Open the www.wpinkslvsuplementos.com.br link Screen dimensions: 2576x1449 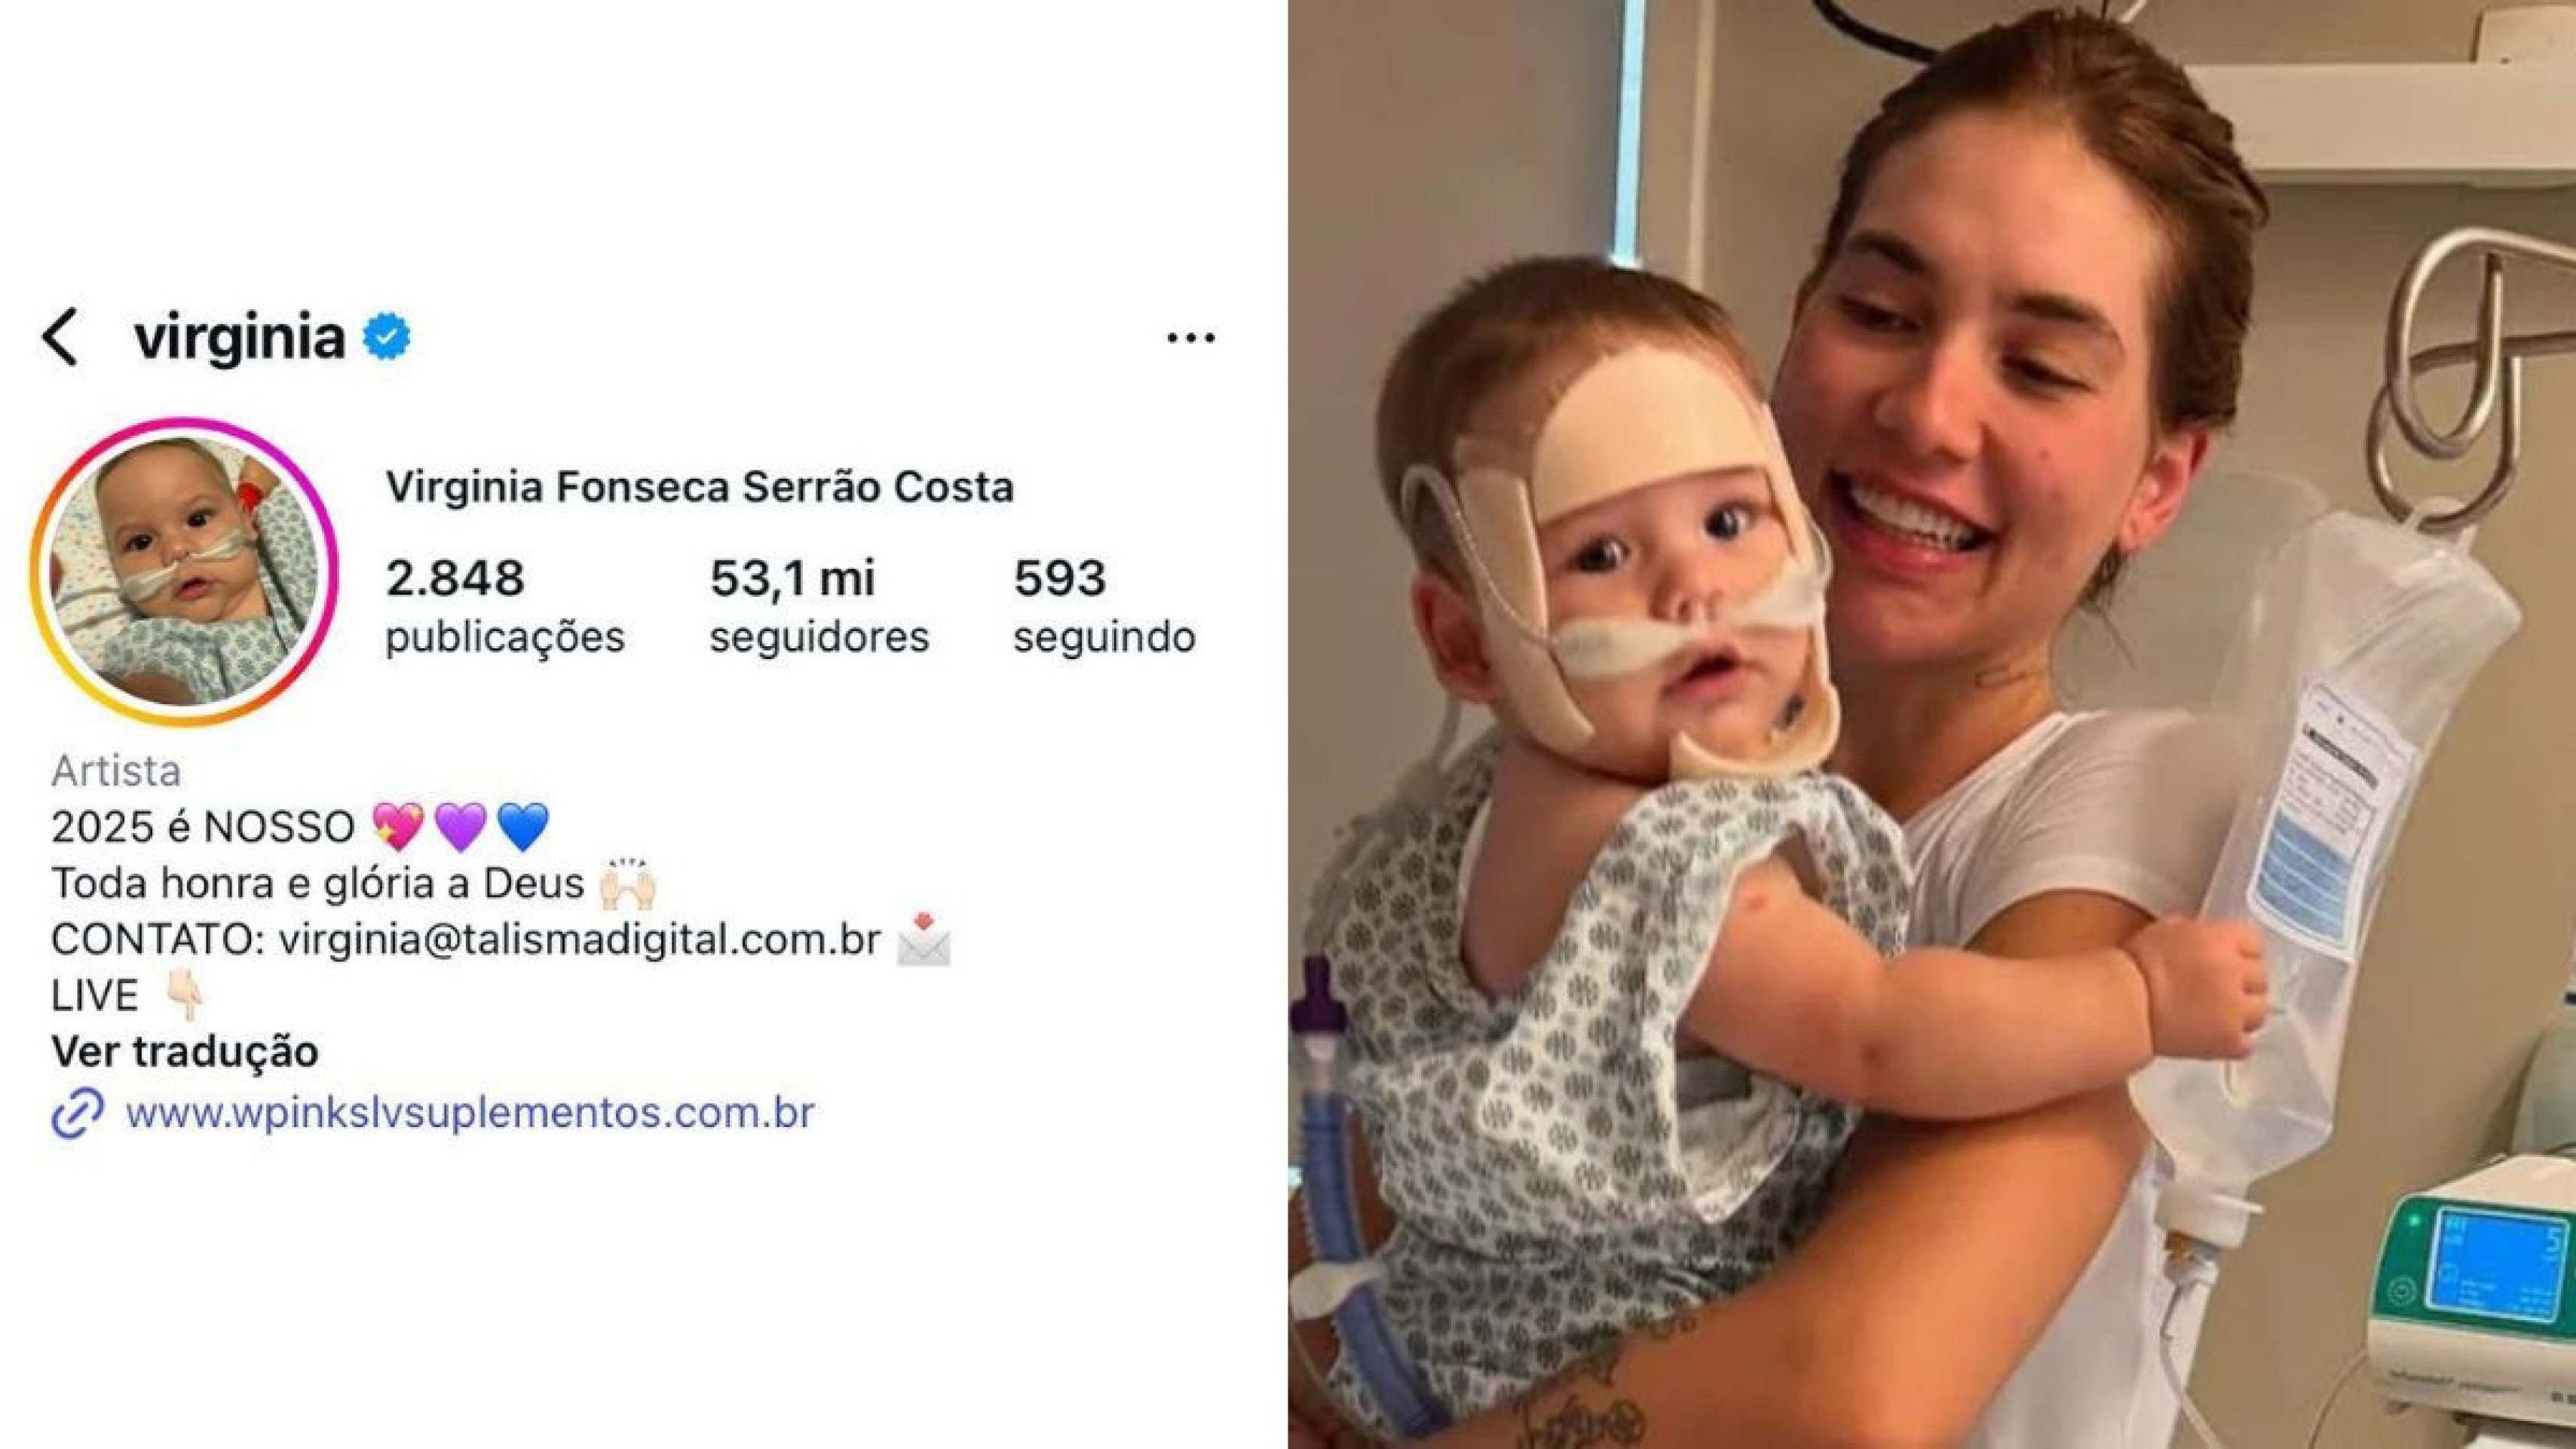(470, 1112)
